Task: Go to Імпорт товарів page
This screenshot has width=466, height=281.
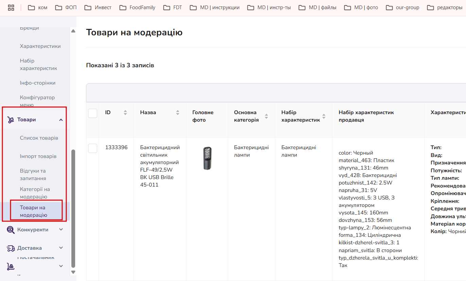Action: (38, 156)
